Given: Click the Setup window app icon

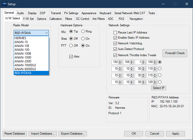Looking at the screenshot, I should point(4,4).
